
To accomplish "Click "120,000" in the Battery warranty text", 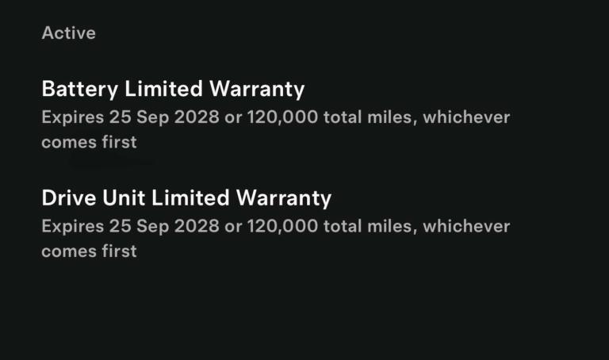I will point(283,118).
